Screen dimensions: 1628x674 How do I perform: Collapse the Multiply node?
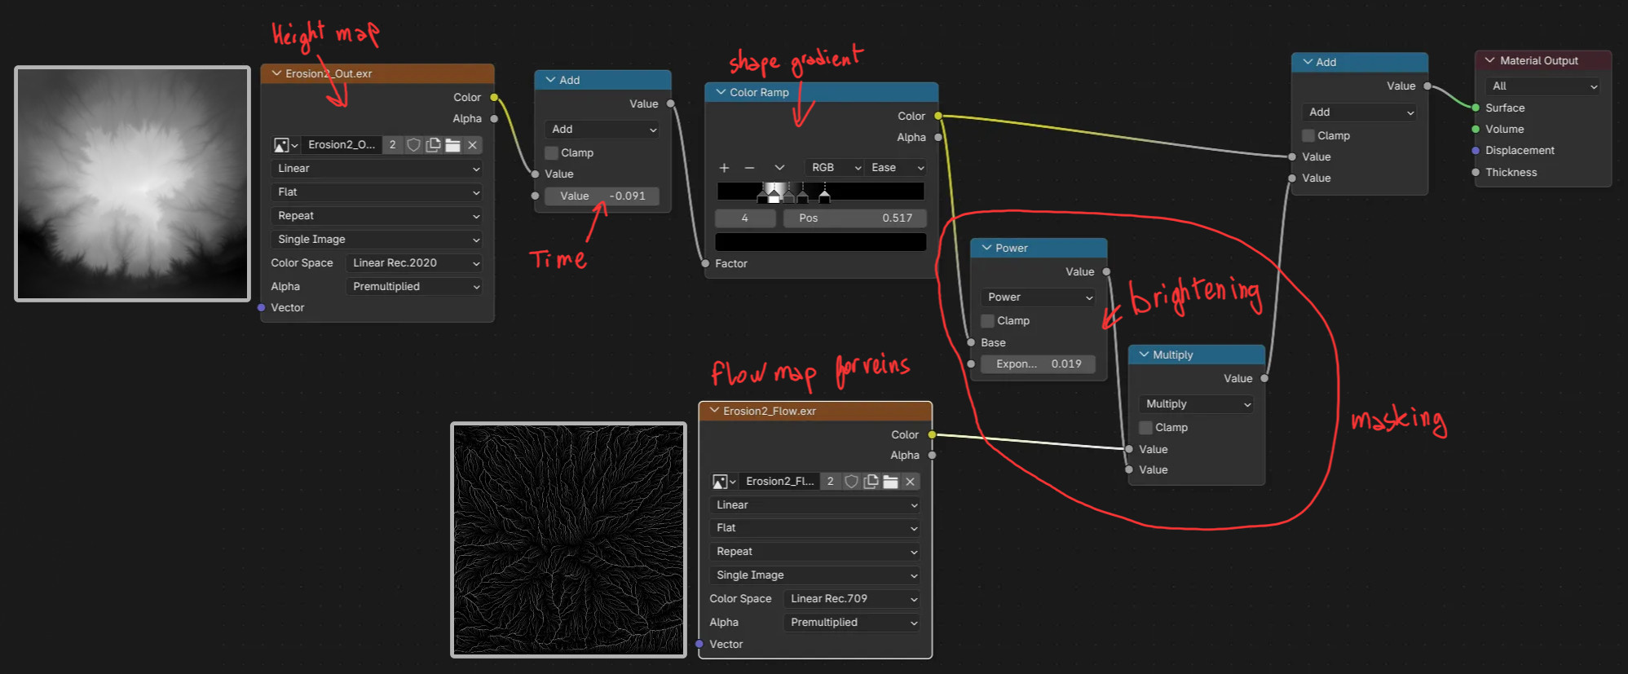[x=1144, y=355]
